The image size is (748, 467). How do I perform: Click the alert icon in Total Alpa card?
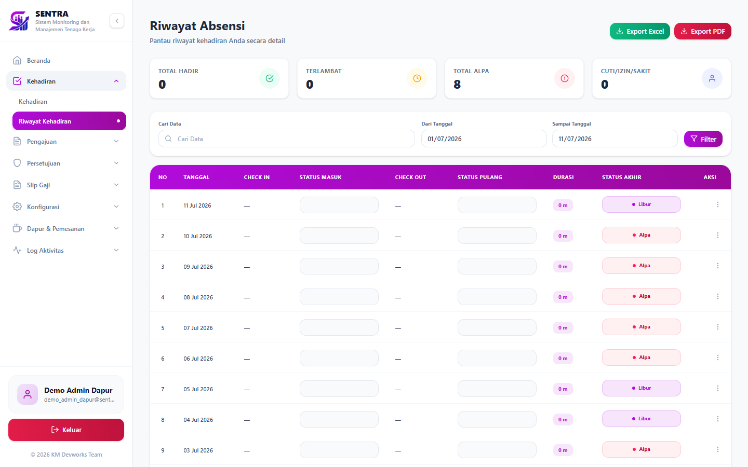tap(565, 78)
